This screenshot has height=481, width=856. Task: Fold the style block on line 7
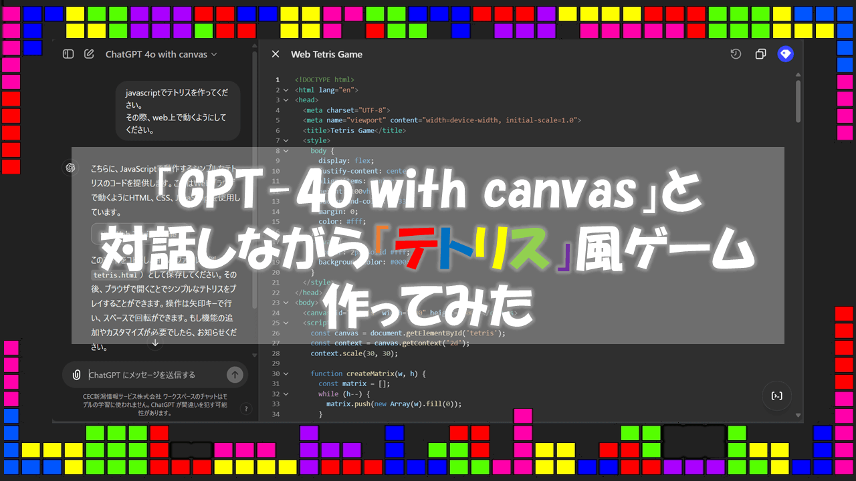286,141
